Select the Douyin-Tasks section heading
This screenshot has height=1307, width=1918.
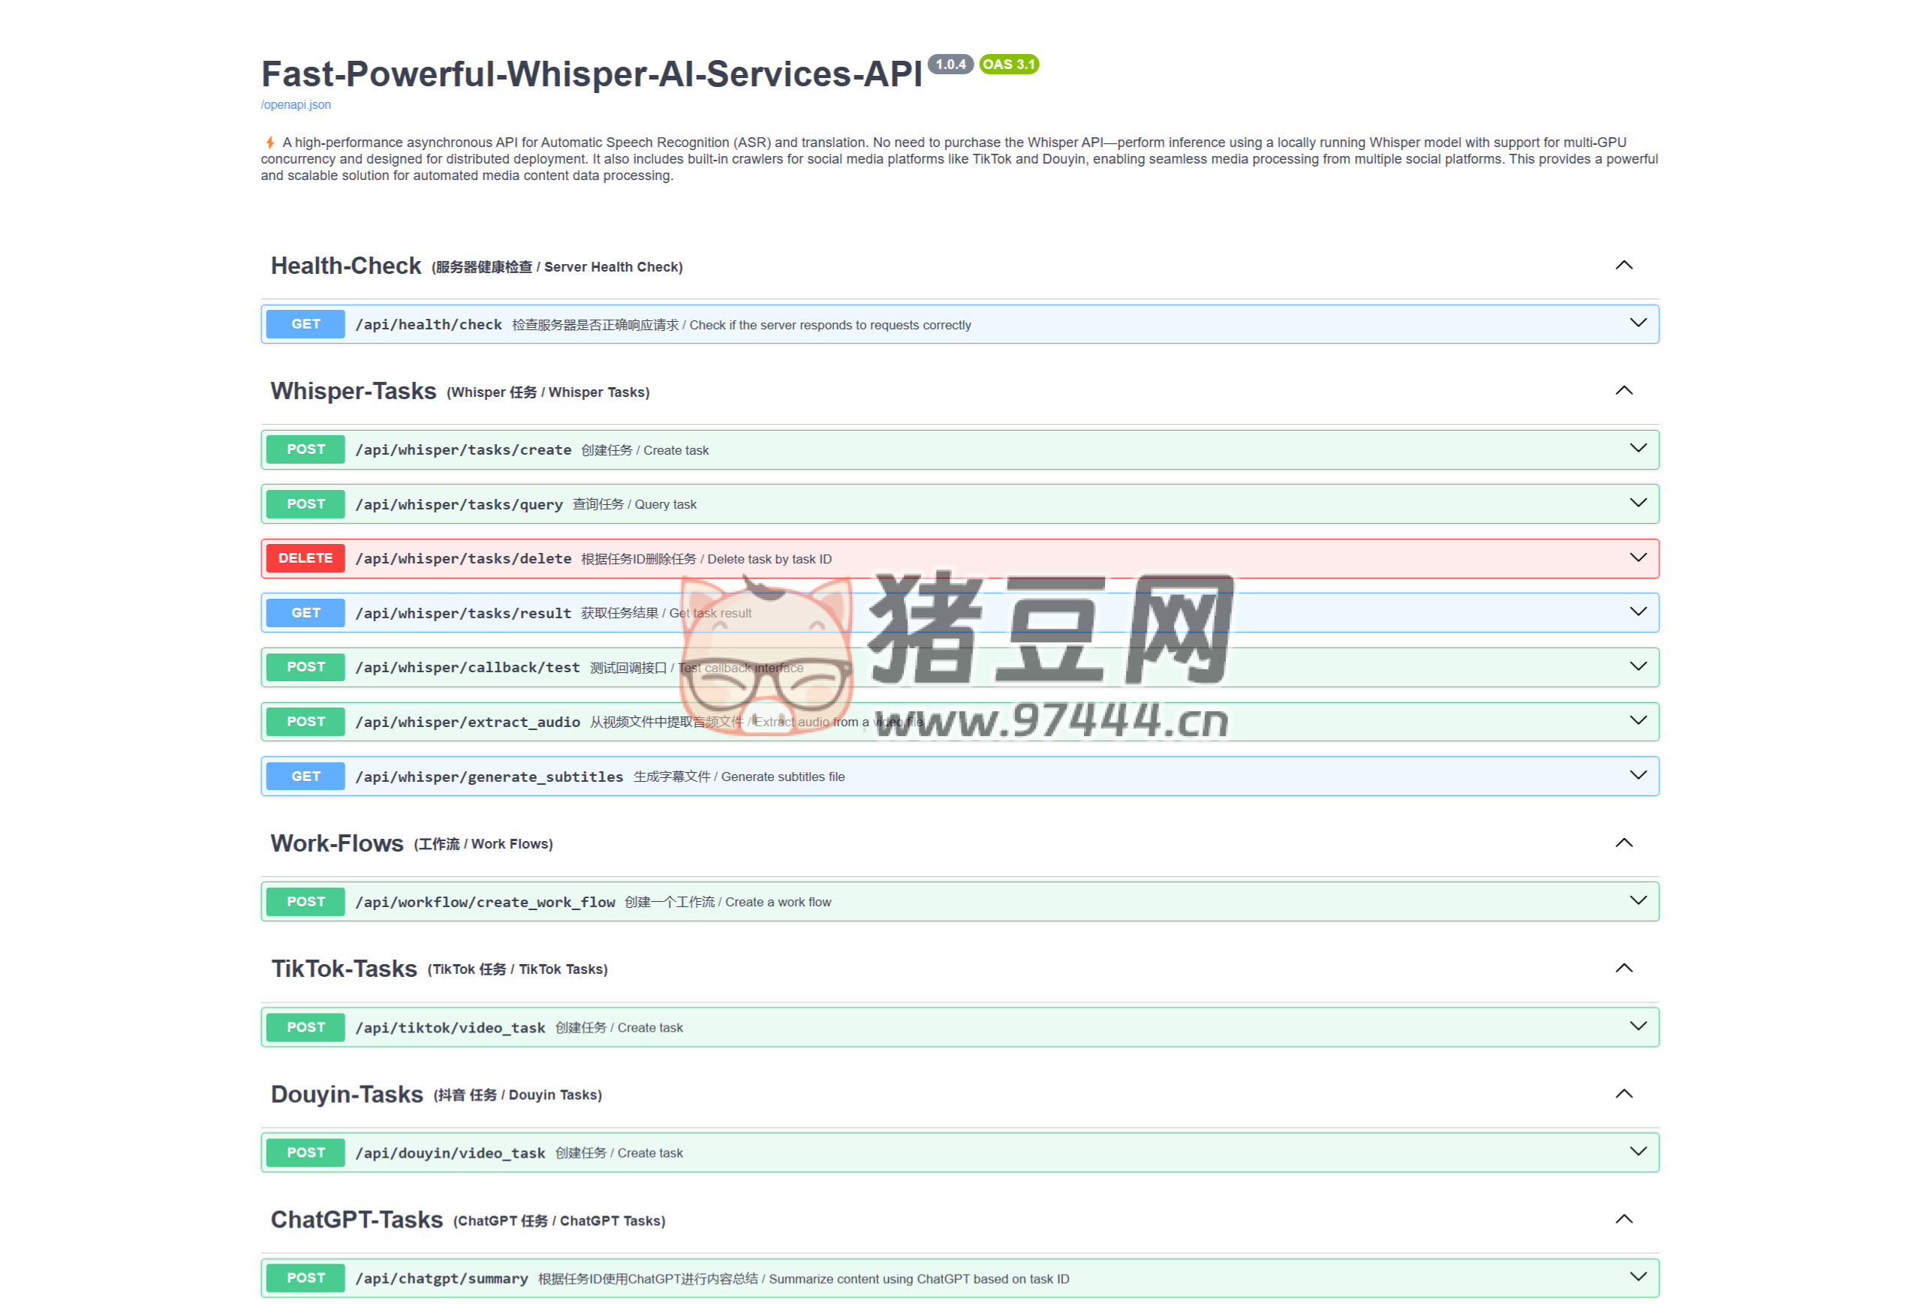tap(348, 1094)
